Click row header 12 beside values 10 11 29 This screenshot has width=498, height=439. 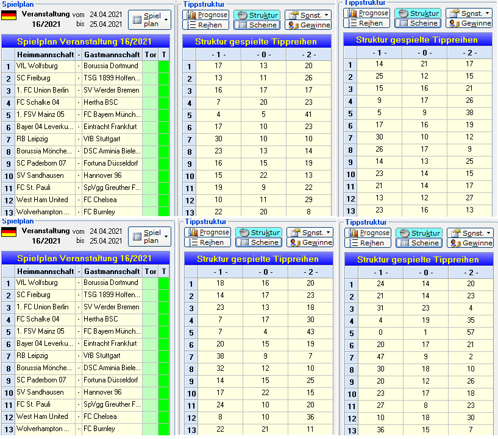point(190,200)
